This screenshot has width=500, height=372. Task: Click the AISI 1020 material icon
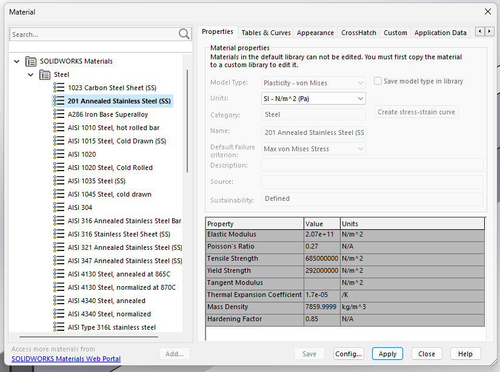click(x=59, y=154)
